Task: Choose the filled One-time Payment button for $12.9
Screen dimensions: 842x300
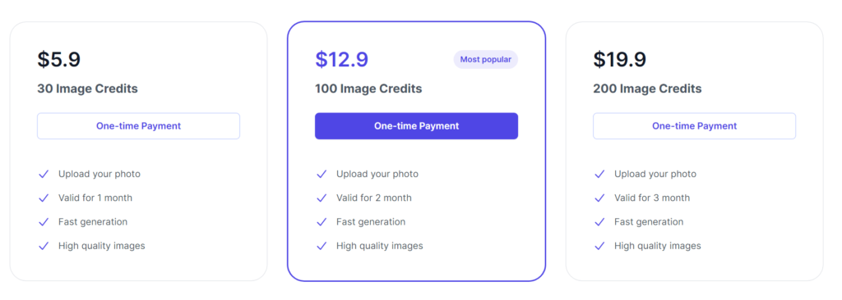Action: (416, 126)
